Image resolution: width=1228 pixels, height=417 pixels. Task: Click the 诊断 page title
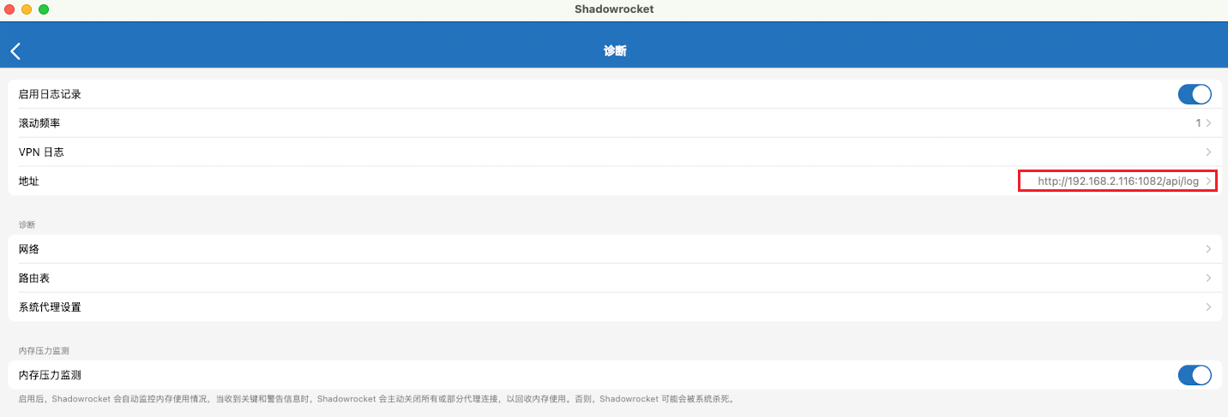(x=615, y=51)
